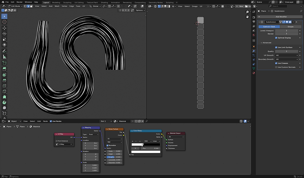Viewport: 304px width, 178px height.
Task: Select Simple subdivision type
Action: tap(290, 27)
